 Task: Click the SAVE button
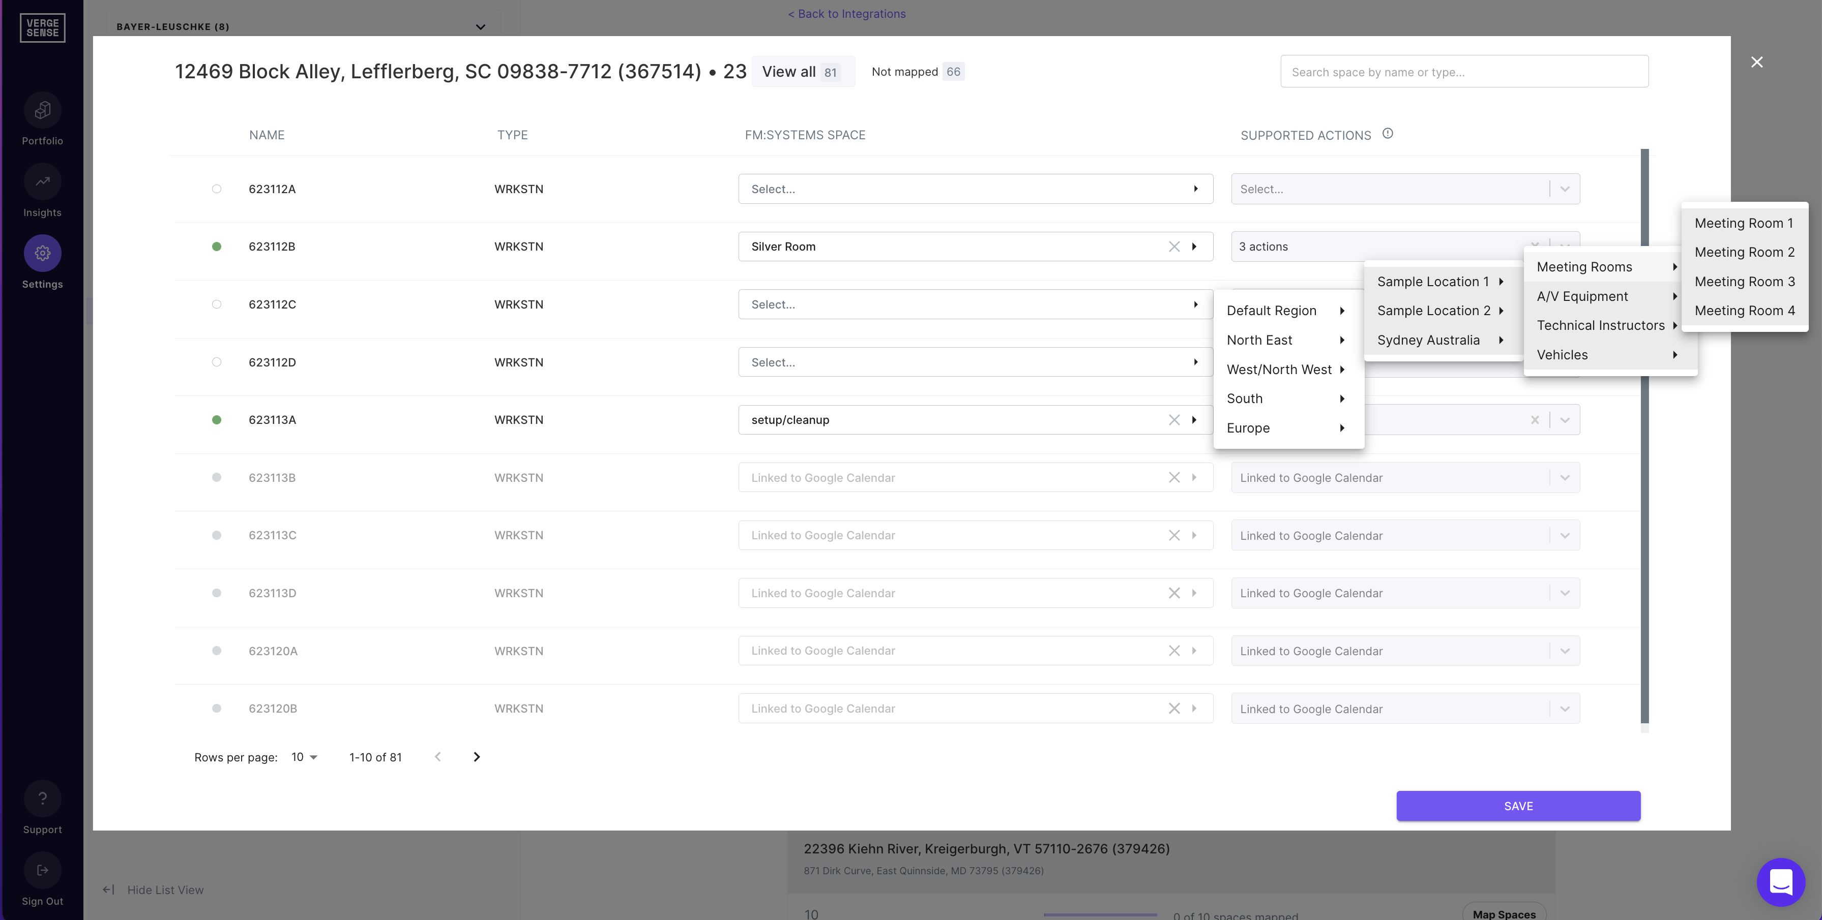point(1518,806)
